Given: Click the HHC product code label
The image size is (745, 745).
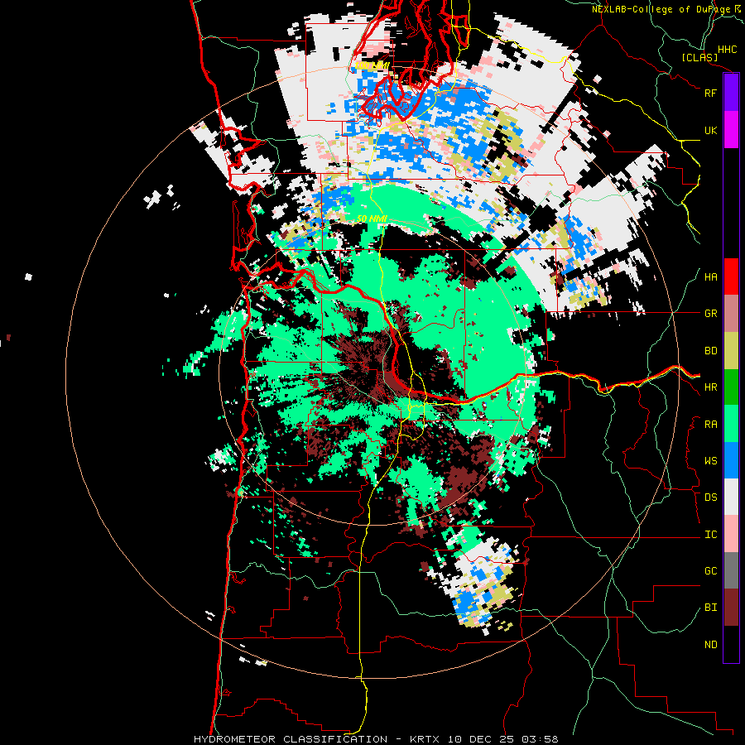Looking at the screenshot, I should pyautogui.click(x=727, y=50).
